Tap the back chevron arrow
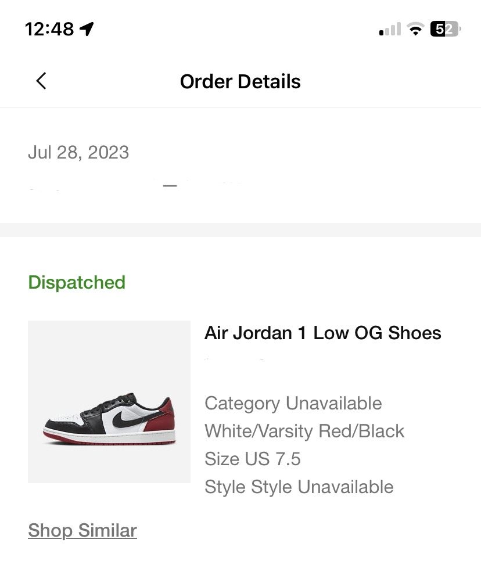This screenshot has height=568, width=481. click(41, 81)
